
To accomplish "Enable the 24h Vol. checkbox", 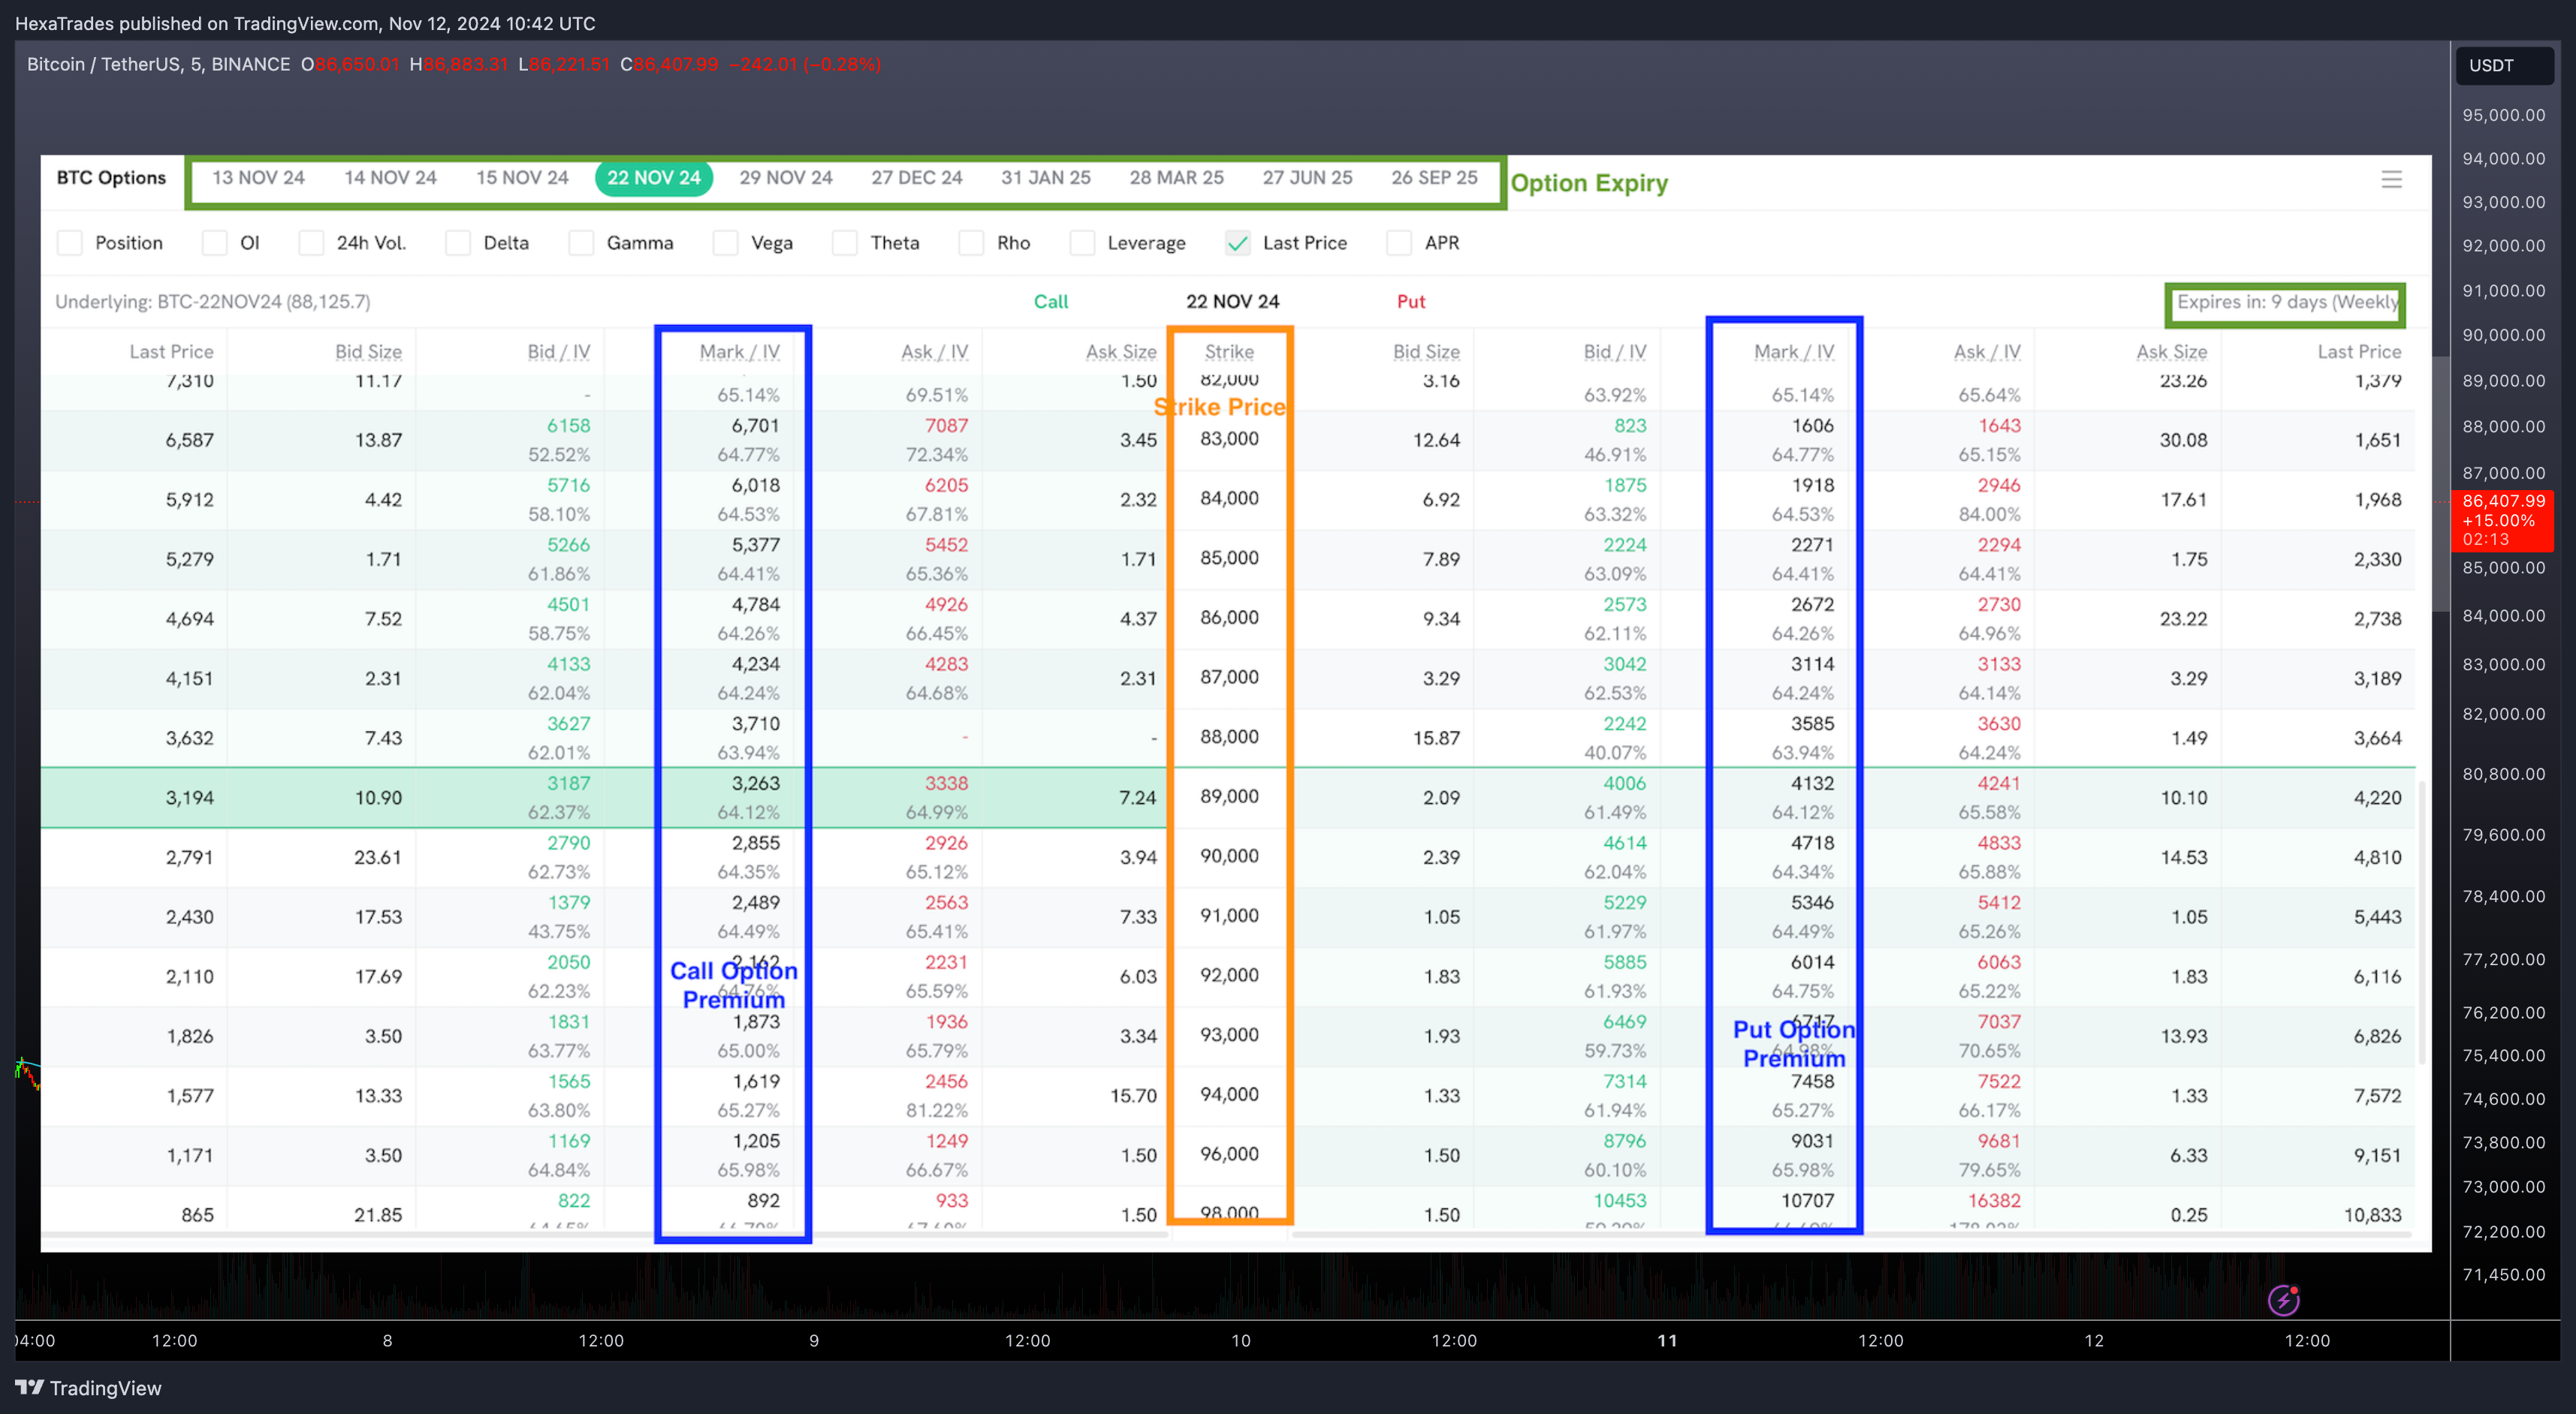I will click(x=311, y=243).
